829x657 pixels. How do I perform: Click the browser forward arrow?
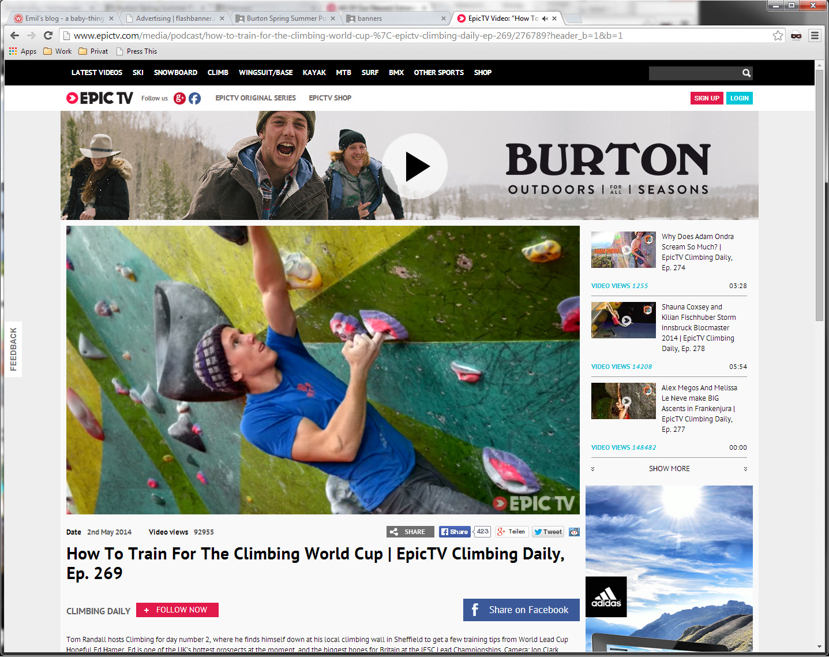[x=32, y=35]
